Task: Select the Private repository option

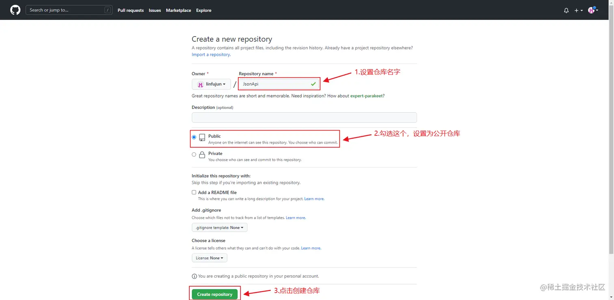Action: point(194,154)
